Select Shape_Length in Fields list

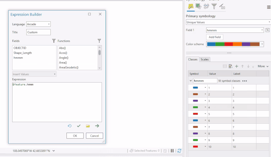[x=23, y=53]
